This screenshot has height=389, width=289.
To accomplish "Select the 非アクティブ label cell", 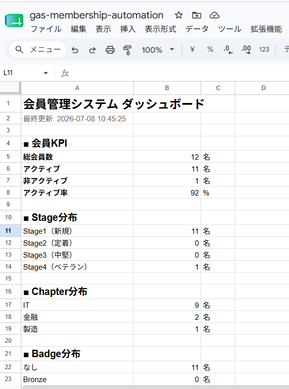I will tap(77, 181).
